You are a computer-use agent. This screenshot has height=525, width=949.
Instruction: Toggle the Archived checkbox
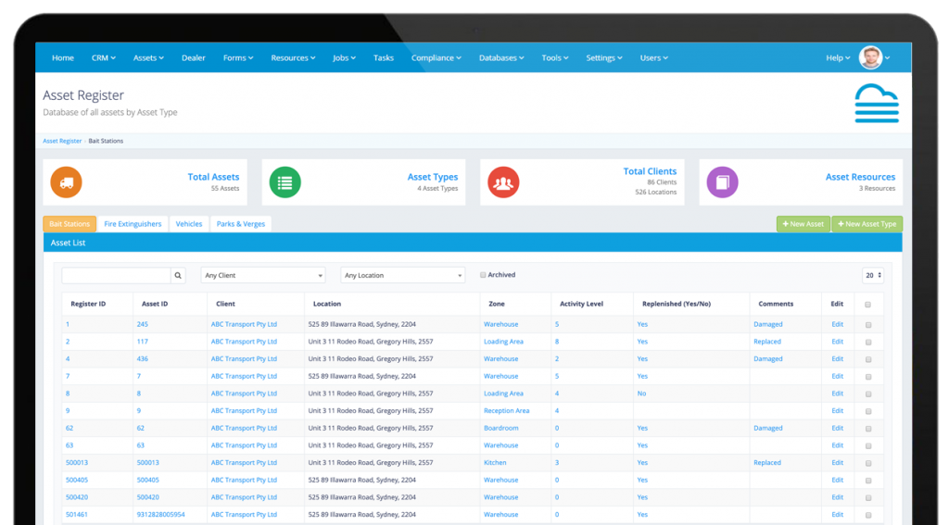483,275
